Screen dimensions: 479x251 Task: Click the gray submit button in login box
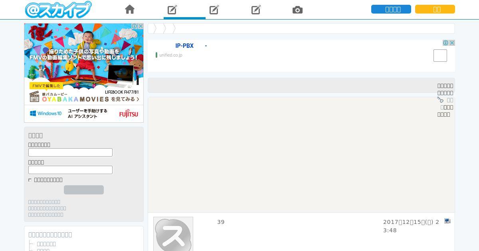pos(84,190)
